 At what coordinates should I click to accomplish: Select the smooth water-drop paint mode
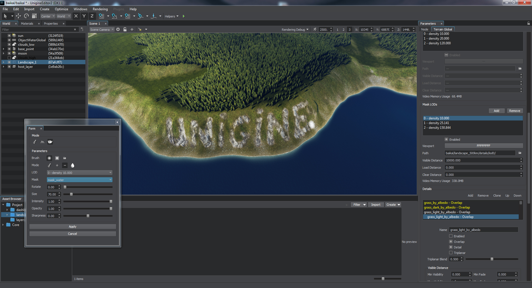[73, 165]
